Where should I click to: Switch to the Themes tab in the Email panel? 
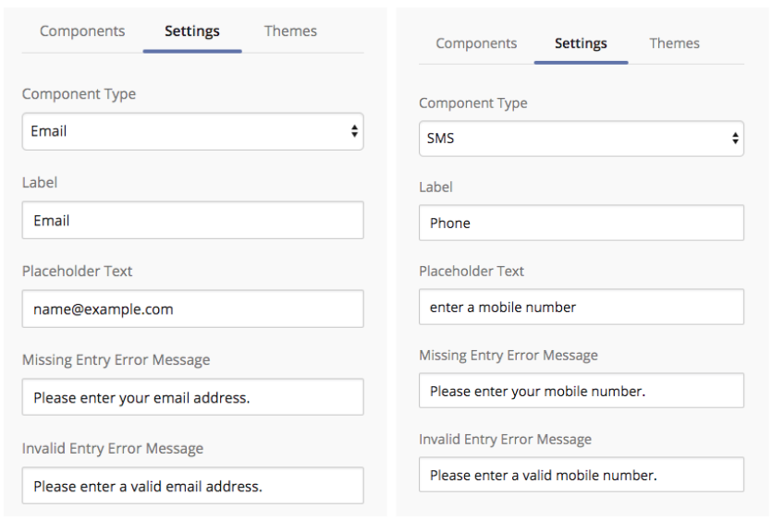coord(290,31)
